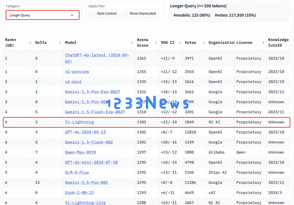The height and width of the screenshot is (205, 294).
Task: Sort by Votes column arrow
Action: [x=204, y=43]
